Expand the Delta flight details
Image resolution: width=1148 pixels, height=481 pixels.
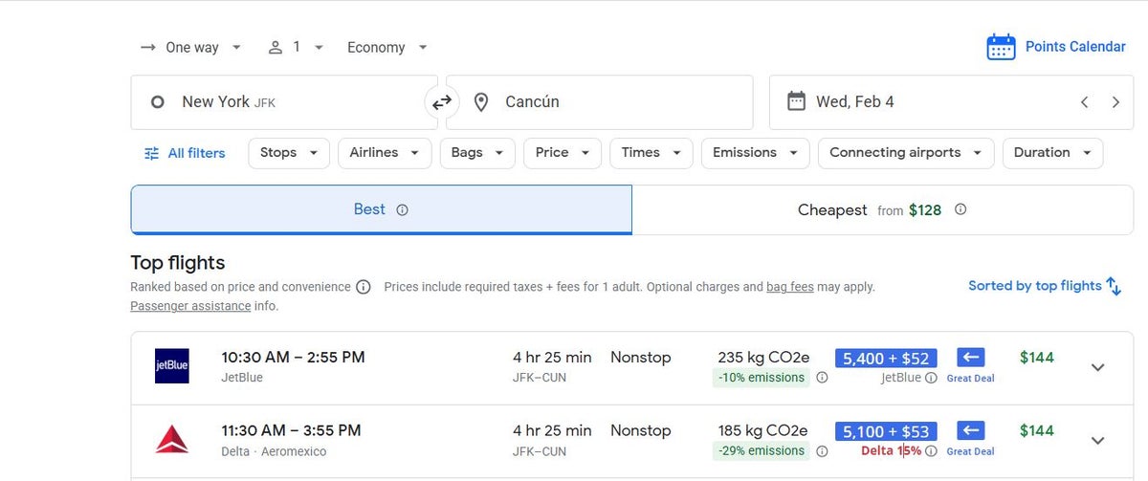click(x=1098, y=441)
